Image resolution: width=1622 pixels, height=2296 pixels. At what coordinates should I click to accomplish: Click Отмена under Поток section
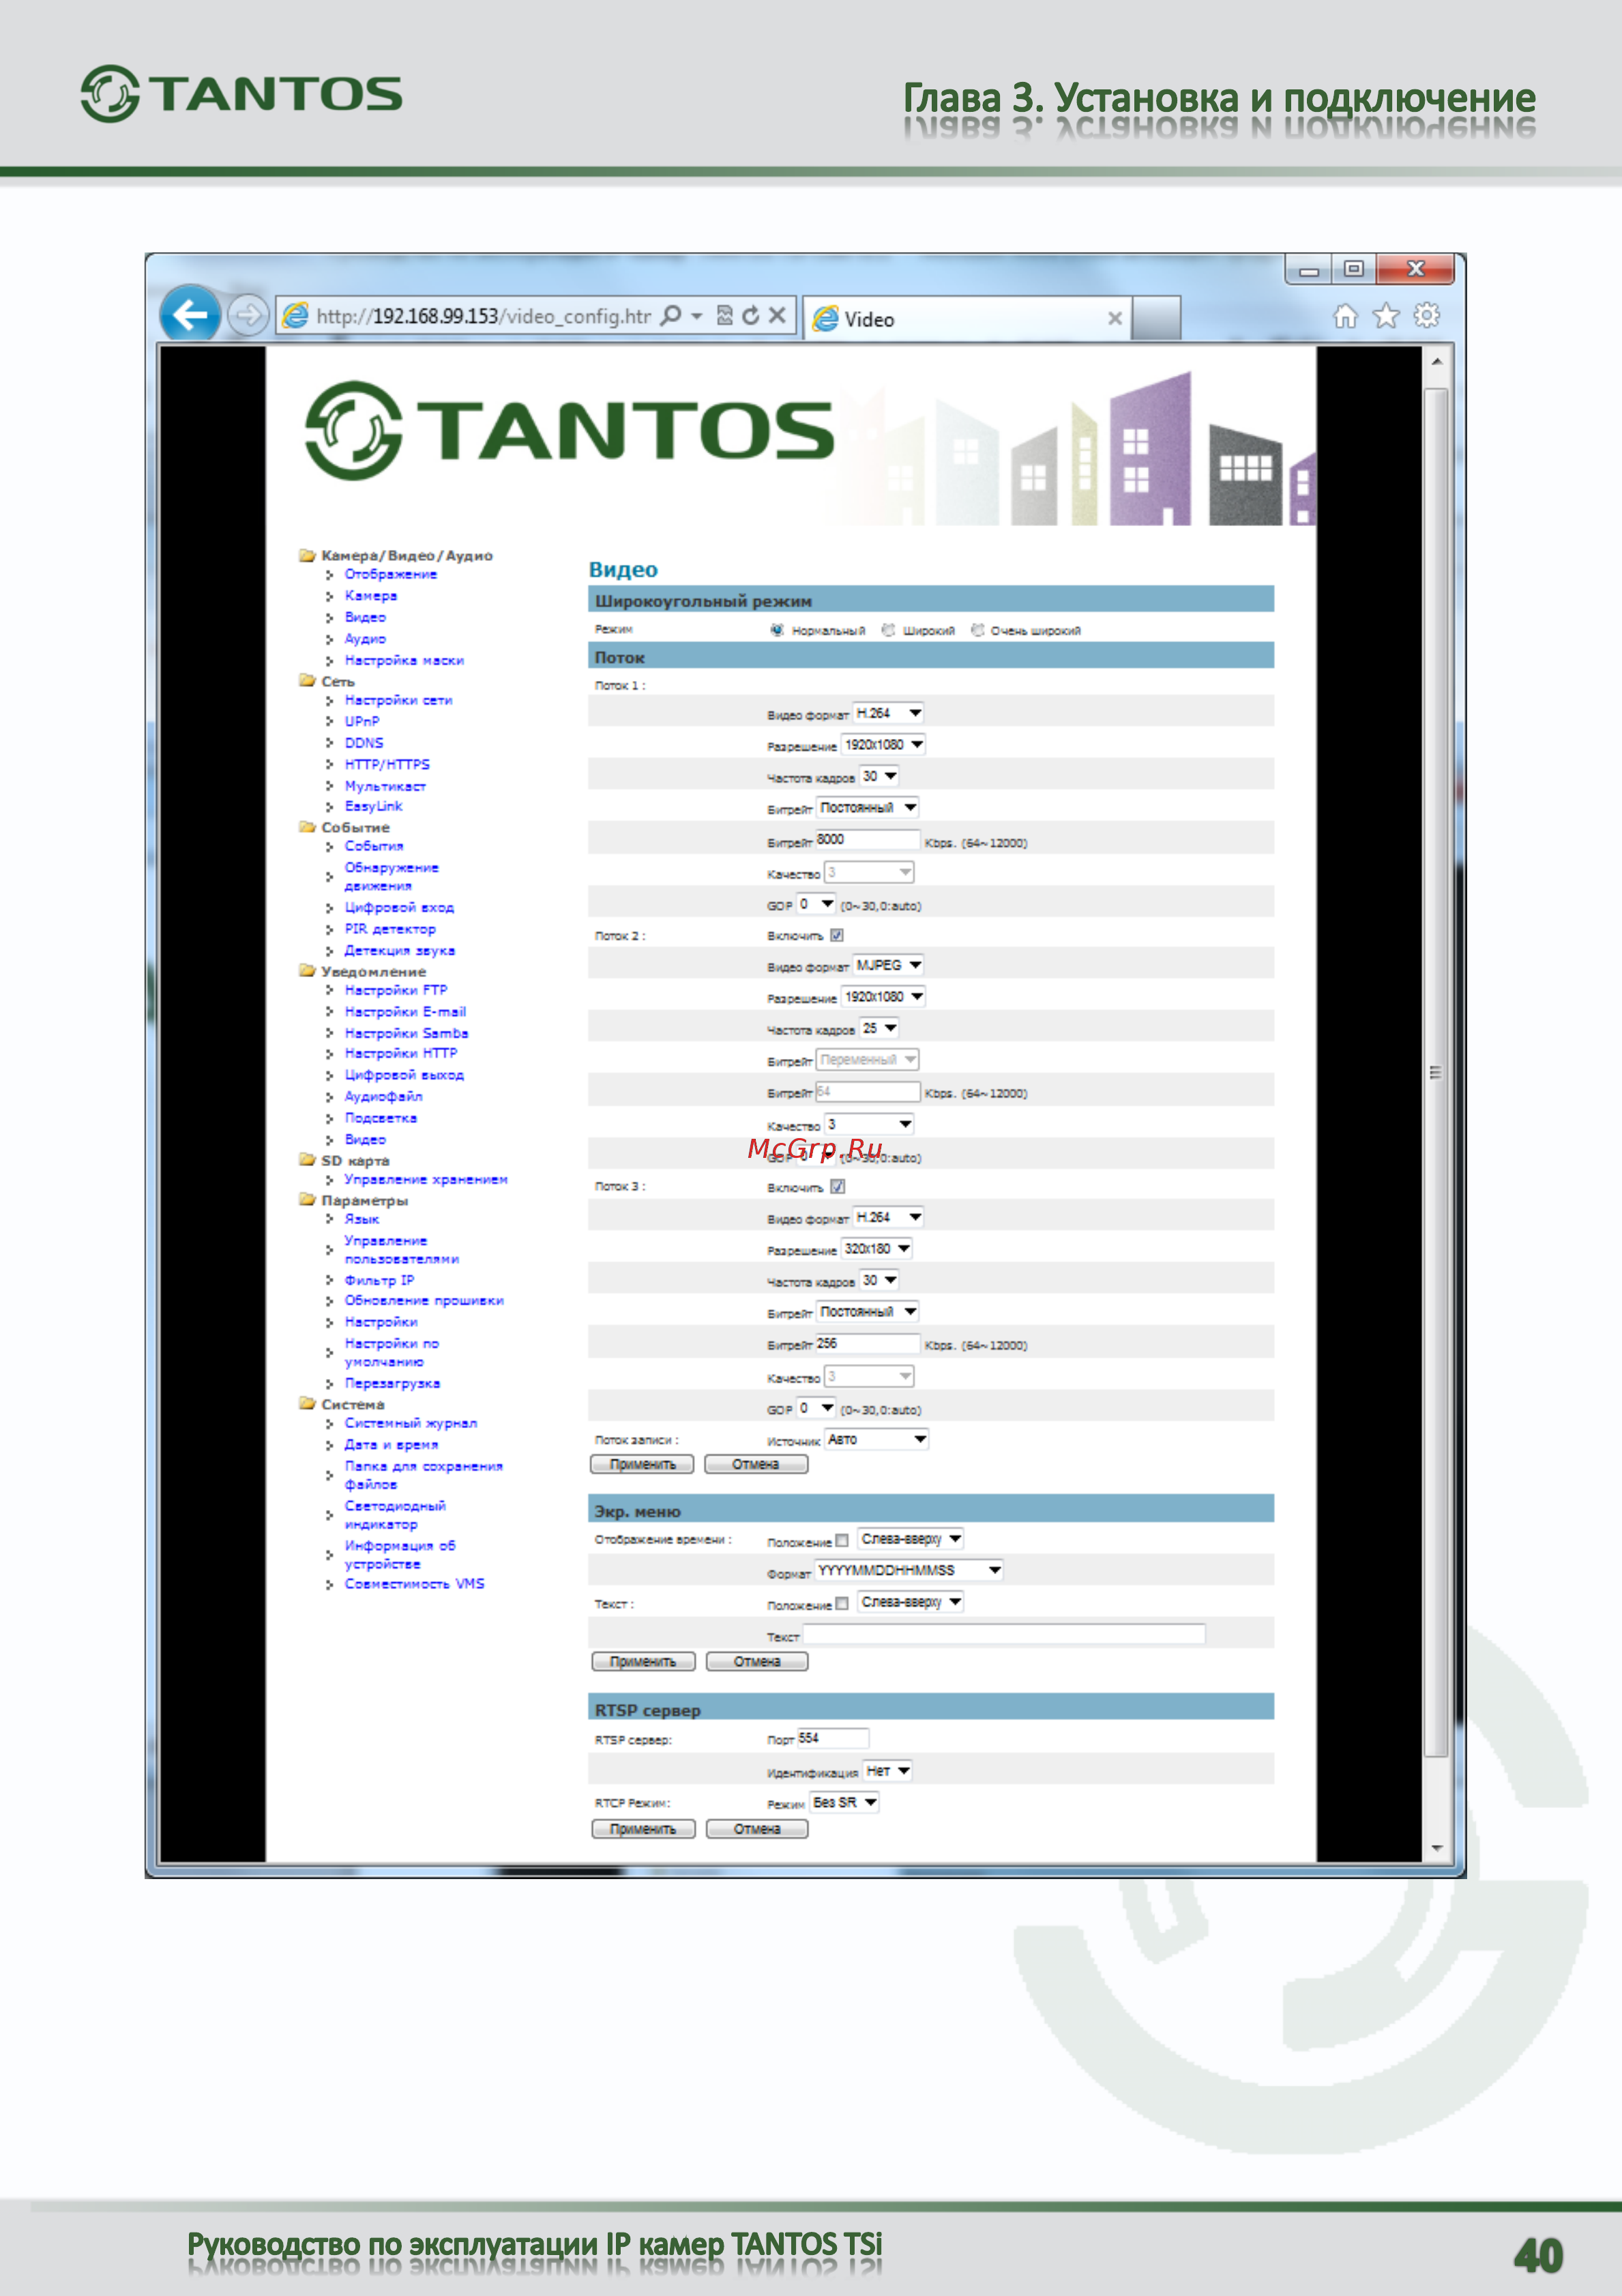756,1464
